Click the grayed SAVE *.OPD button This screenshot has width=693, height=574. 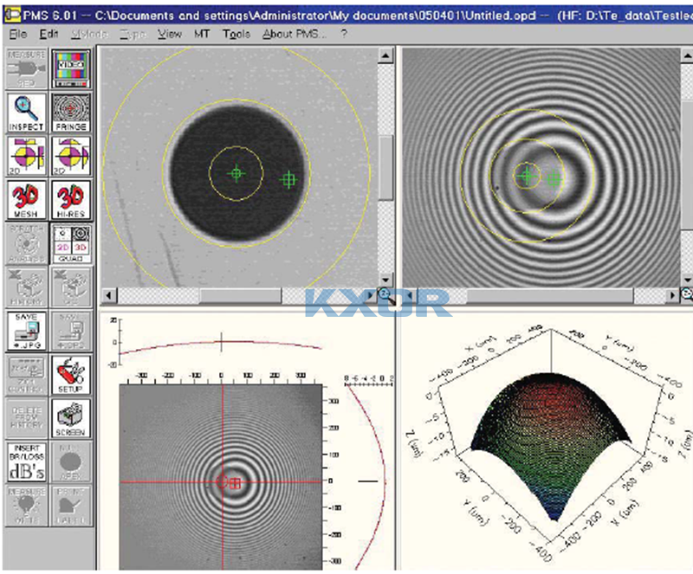click(71, 331)
